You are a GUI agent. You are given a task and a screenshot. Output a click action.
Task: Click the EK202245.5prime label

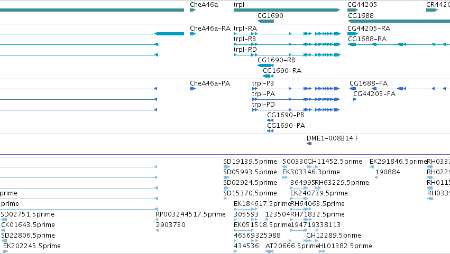(x=32, y=246)
